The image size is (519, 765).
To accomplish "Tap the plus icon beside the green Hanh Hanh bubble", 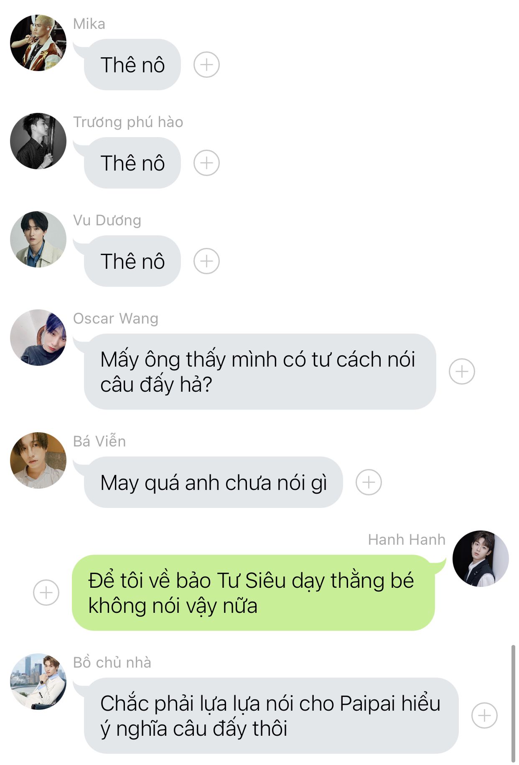I will (46, 592).
